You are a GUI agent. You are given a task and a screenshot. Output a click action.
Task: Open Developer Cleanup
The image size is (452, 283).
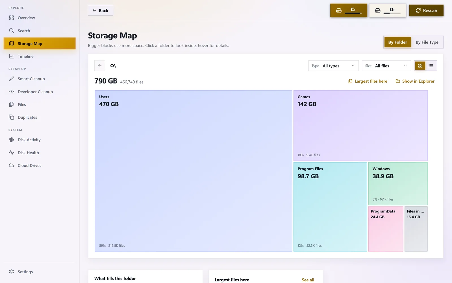40,92
